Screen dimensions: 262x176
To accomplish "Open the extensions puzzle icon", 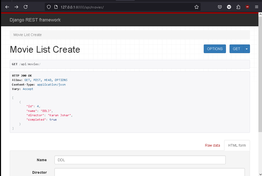I will click(x=238, y=7).
